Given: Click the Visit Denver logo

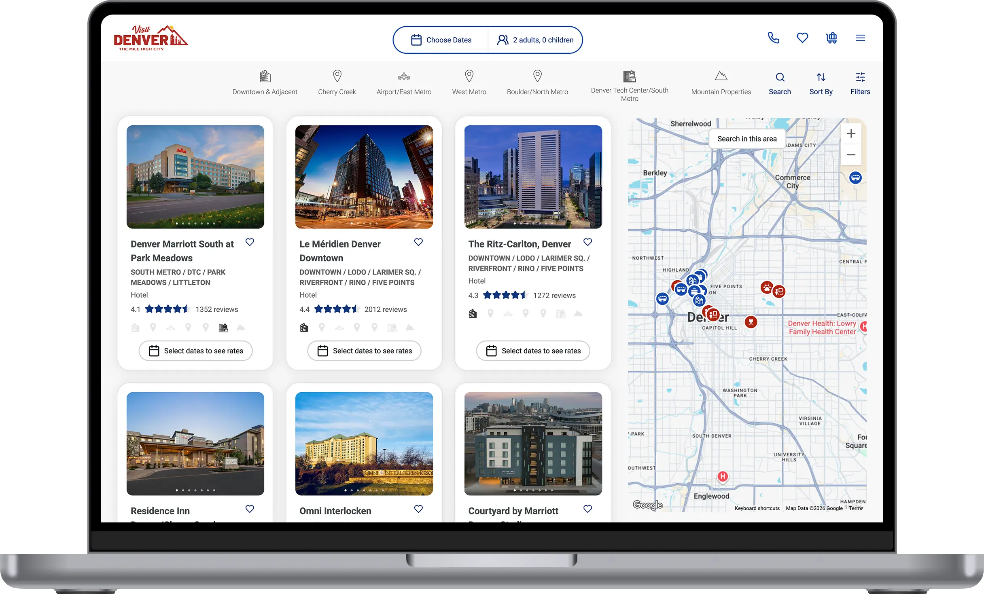Looking at the screenshot, I should (x=151, y=38).
